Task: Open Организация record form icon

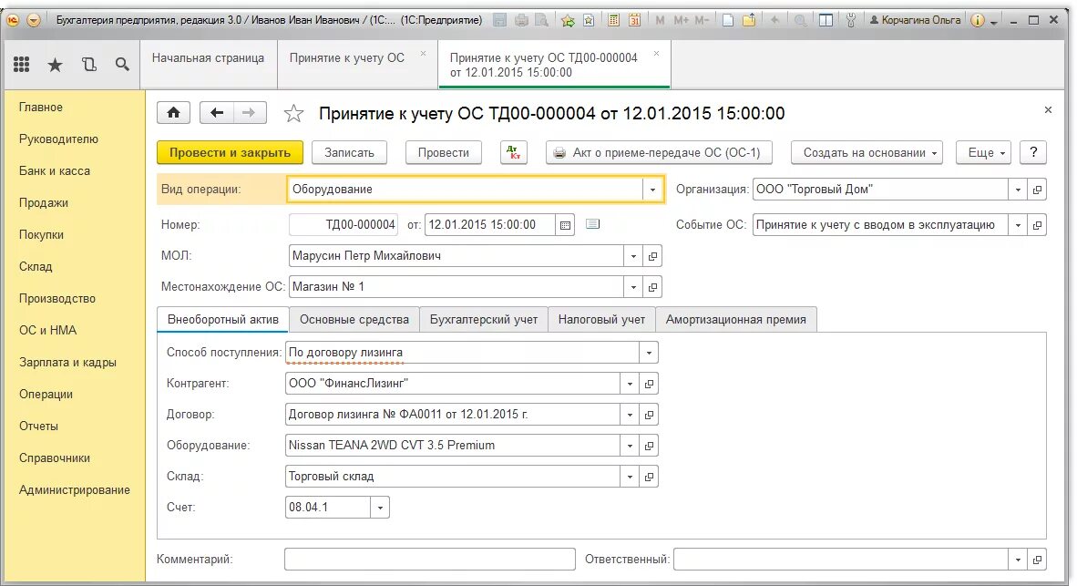Action: [1037, 190]
